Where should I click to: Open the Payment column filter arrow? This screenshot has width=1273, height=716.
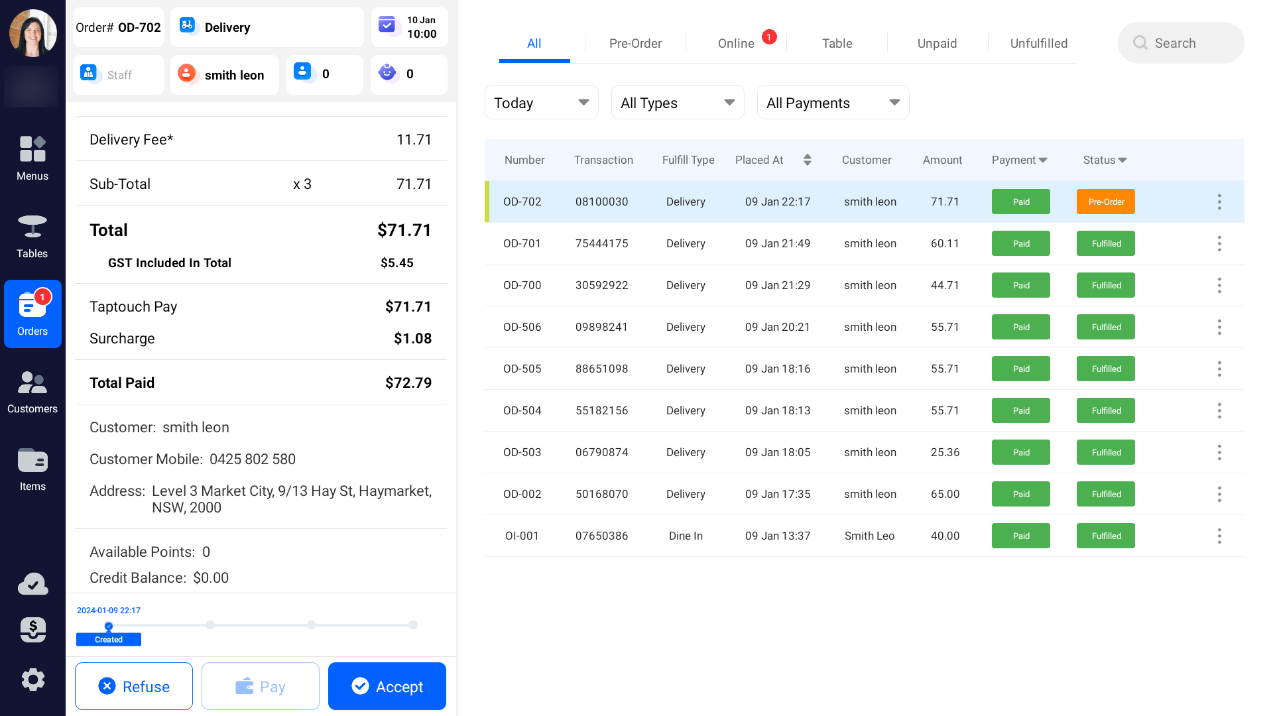[1043, 160]
